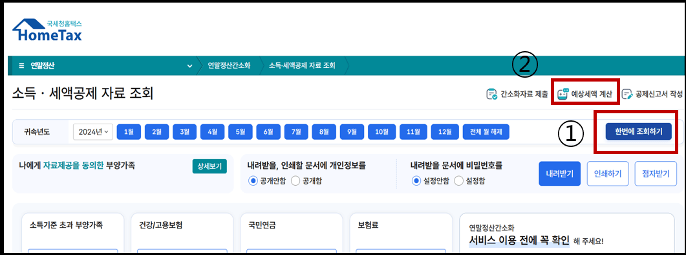Toggle the 10월 month button
The height and width of the screenshot is (255, 686).
[382, 131]
